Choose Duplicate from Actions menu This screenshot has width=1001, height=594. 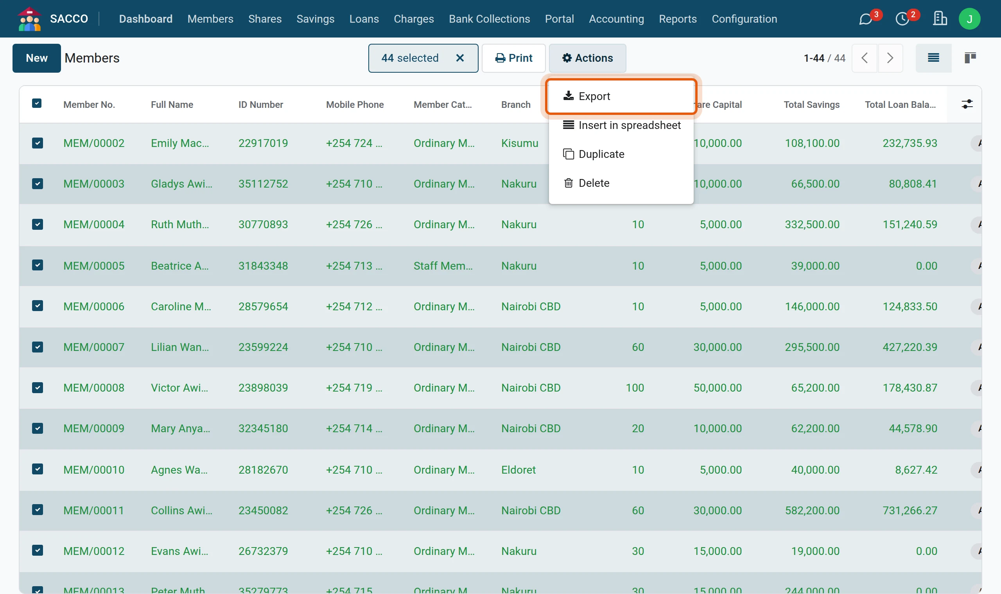click(x=621, y=154)
